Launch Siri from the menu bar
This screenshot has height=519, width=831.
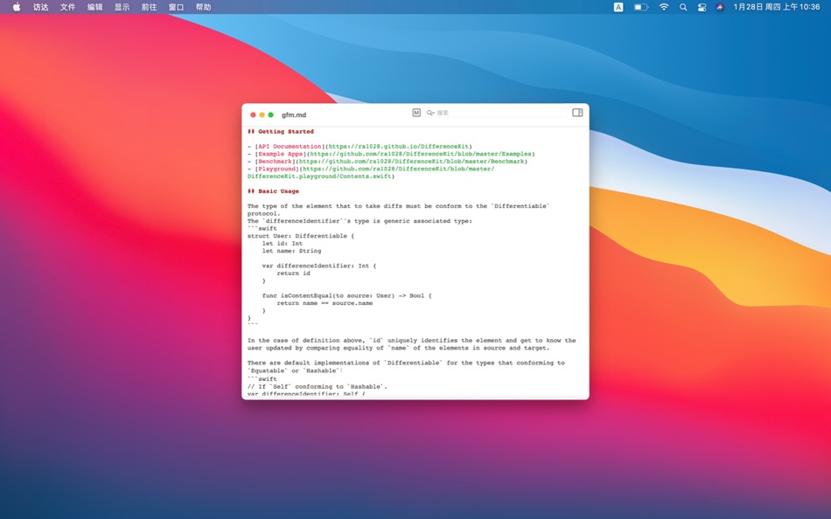[x=720, y=7]
